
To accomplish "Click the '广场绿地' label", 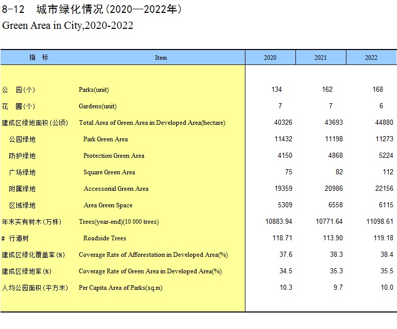I will click(x=22, y=172).
